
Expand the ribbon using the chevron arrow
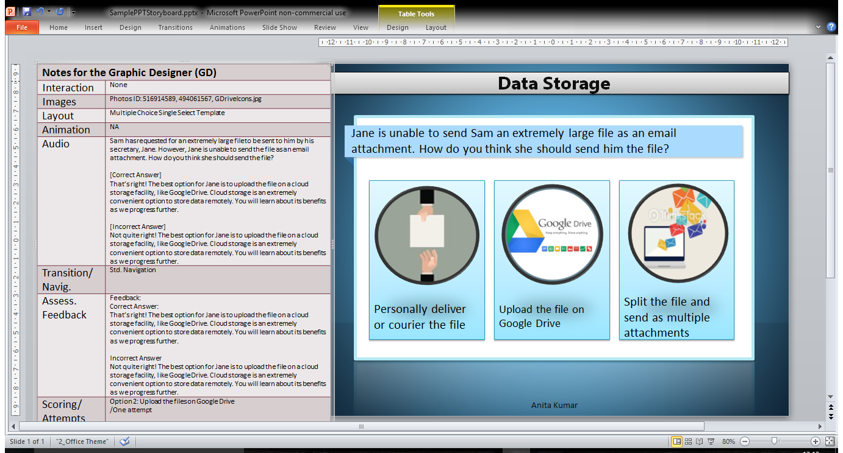[x=818, y=27]
